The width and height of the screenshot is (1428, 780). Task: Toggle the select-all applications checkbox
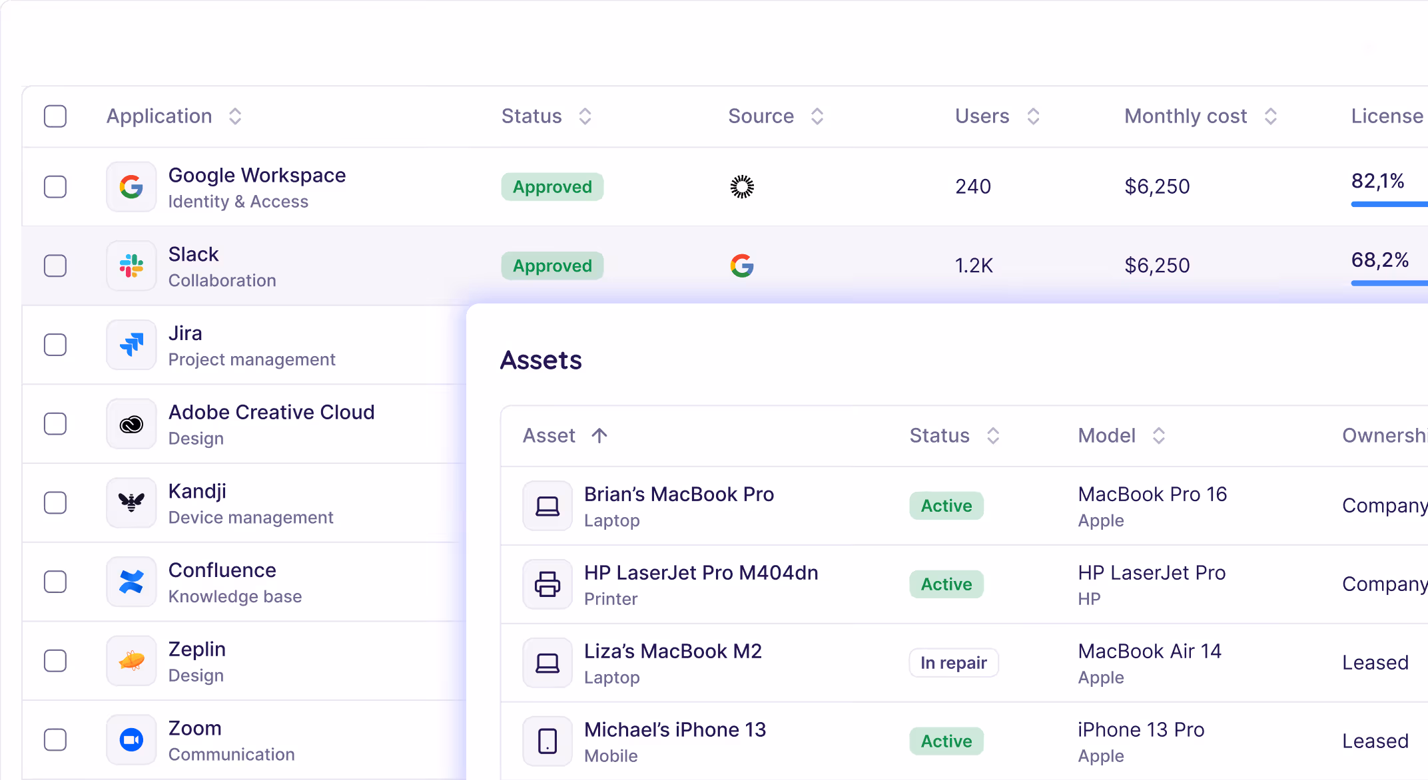[x=55, y=116]
